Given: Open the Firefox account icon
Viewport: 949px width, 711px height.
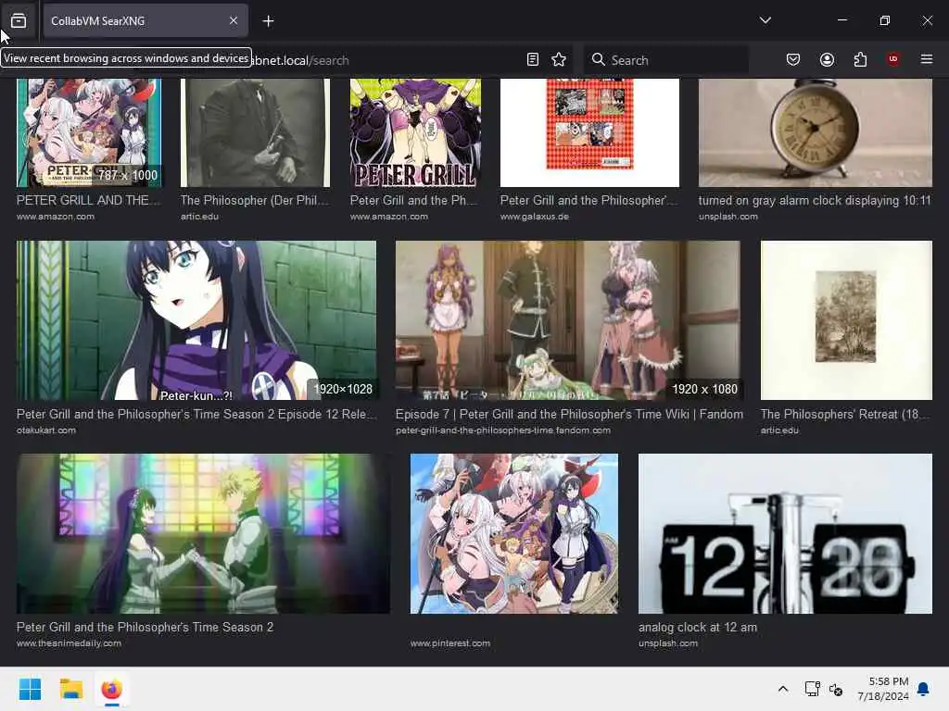Looking at the screenshot, I should click(827, 59).
